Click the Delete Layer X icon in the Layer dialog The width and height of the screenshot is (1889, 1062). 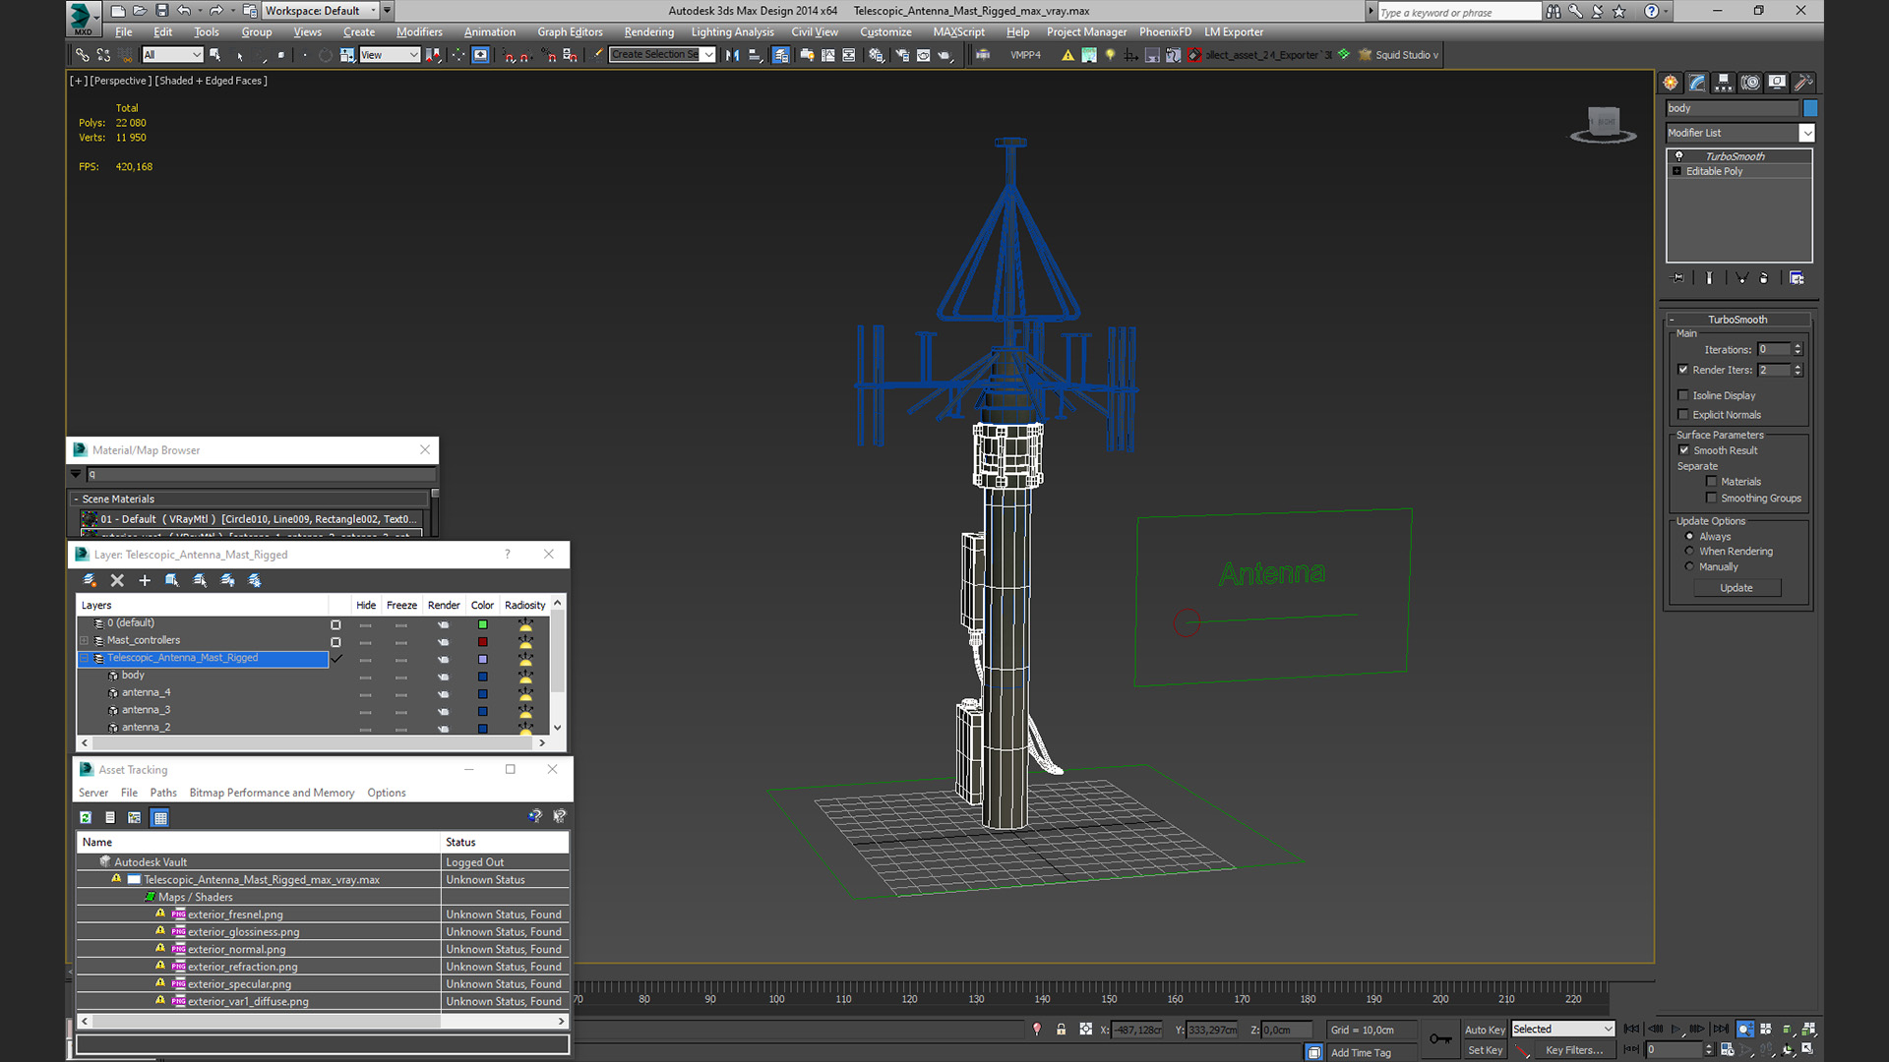(x=117, y=580)
